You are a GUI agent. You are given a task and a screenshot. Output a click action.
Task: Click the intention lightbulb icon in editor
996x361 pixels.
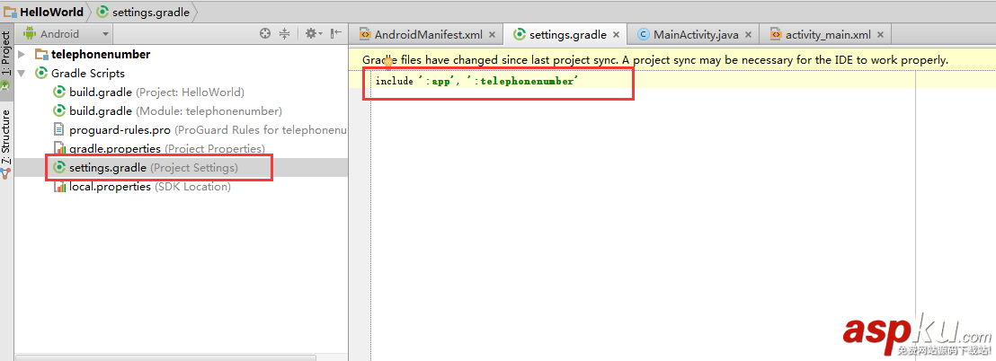tap(388, 62)
